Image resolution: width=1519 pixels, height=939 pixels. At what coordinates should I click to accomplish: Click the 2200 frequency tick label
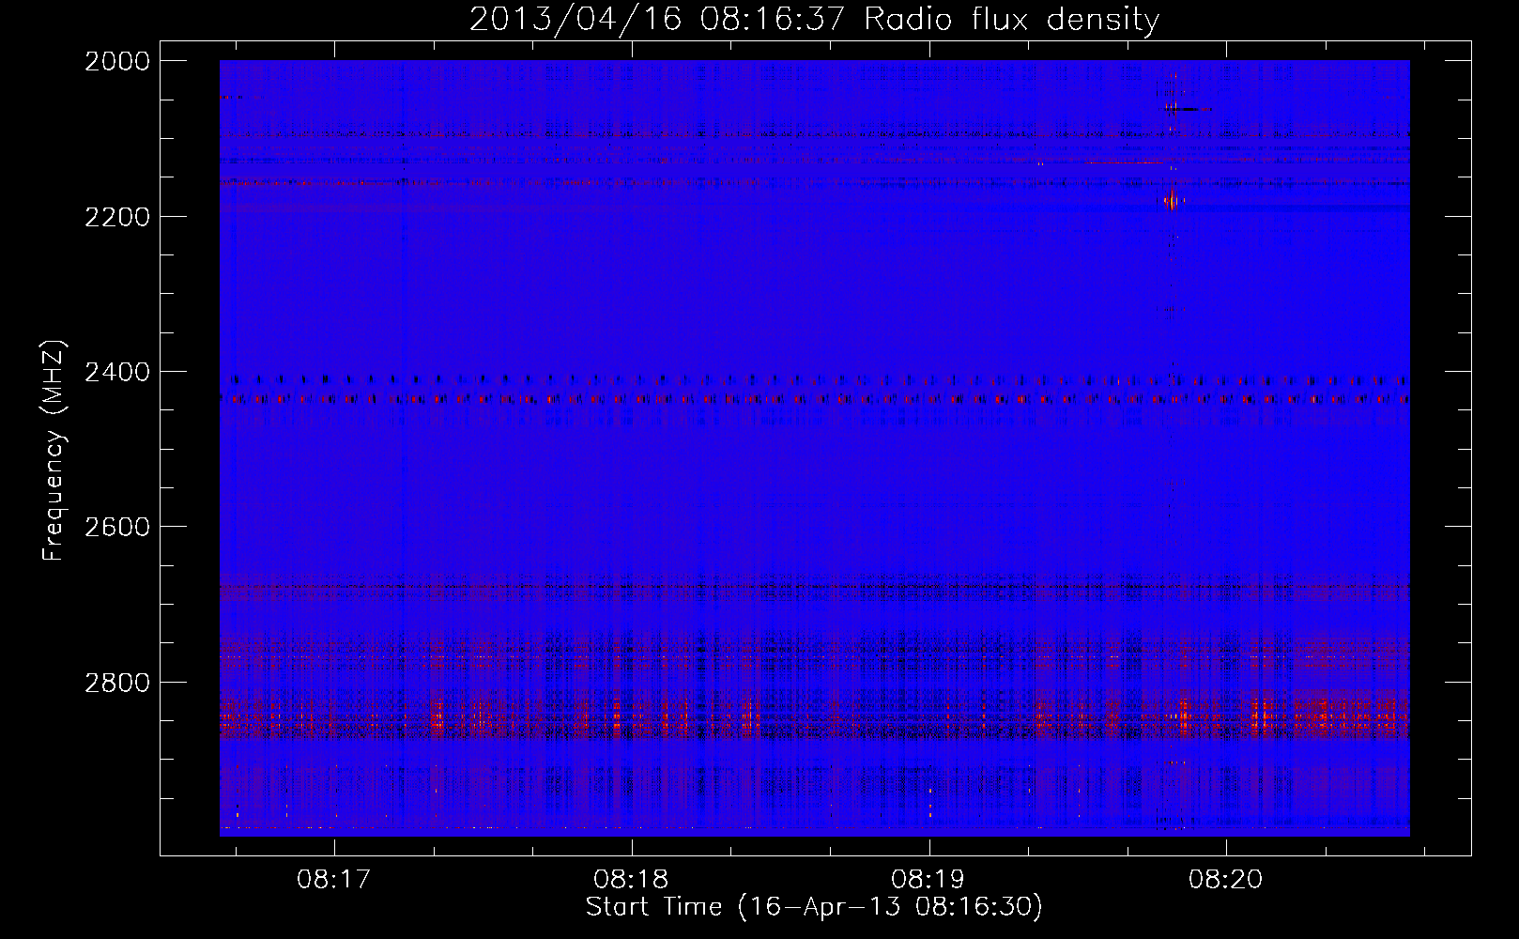(116, 217)
